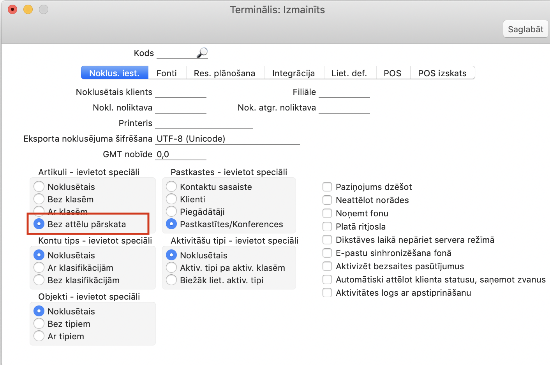Image resolution: width=550 pixels, height=365 pixels.
Task: Click the magnifier icon next to Kods
Action: point(202,53)
